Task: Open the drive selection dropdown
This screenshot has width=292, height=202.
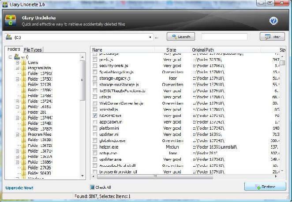Action: click(150, 37)
